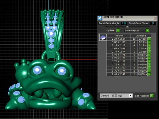The image size is (159, 119).
Task: Click the Total Gem Weight label
Action: tap(109, 23)
